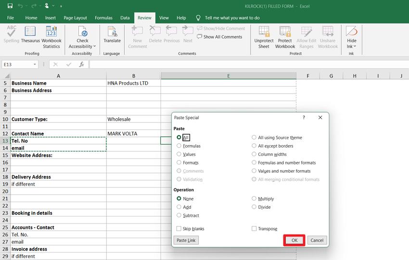Open the File menu tab
This screenshot has height=260, width=409.
click(11, 18)
